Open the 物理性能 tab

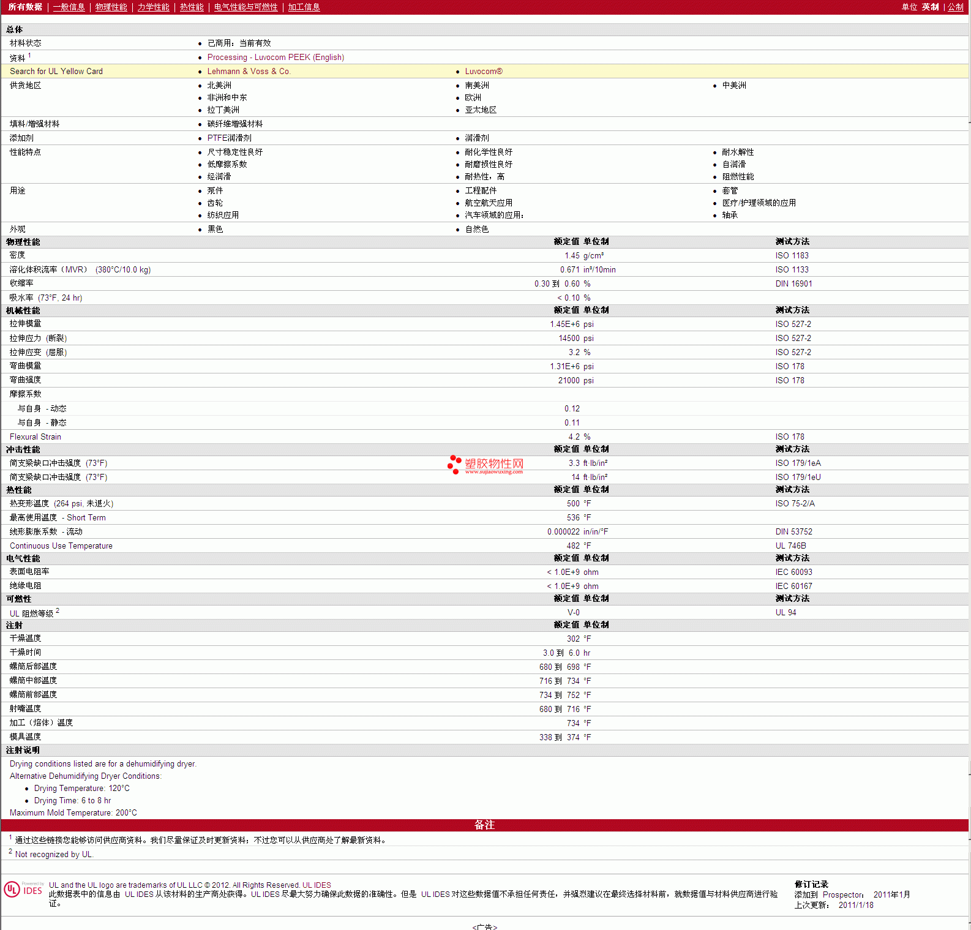pos(111,7)
